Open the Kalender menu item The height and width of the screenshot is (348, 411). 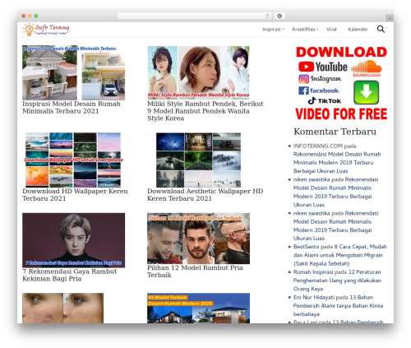coord(358,29)
